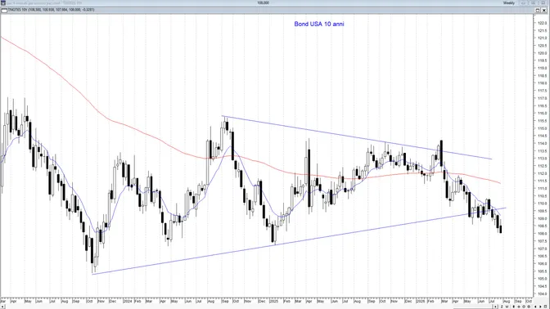
Task: Click the 2026 year label on time axis
Action: point(421,302)
